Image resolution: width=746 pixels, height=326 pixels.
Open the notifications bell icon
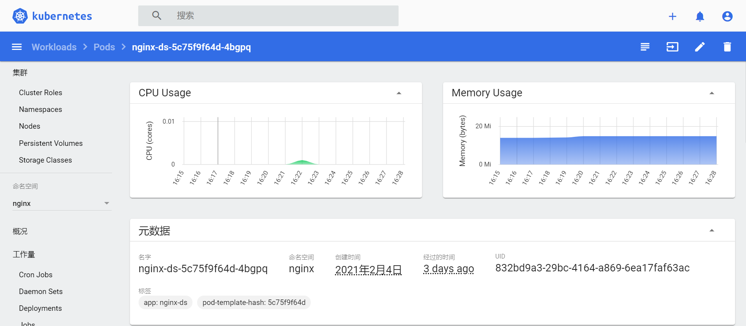700,16
